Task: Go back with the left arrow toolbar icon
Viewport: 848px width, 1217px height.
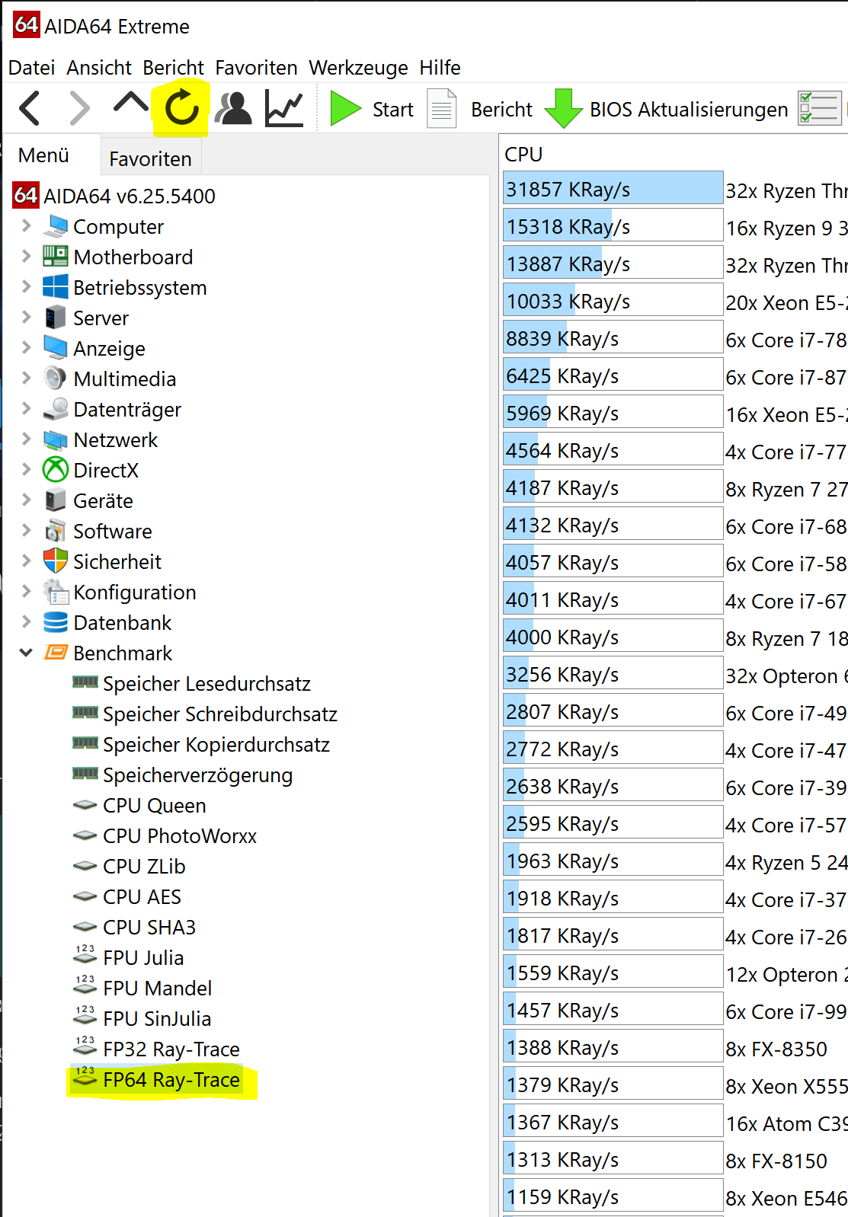Action: pyautogui.click(x=30, y=108)
